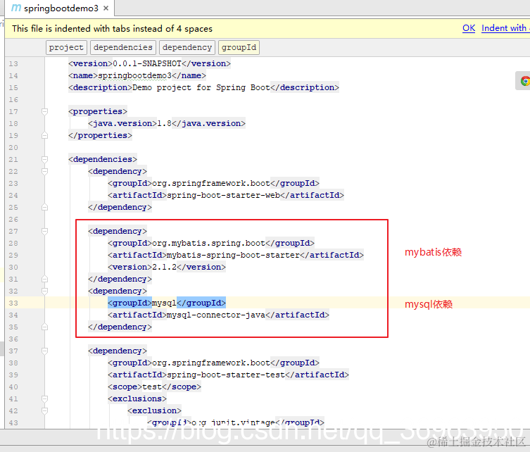Collapse test dependency fold at line 37
The image size is (530, 452).
(44, 351)
